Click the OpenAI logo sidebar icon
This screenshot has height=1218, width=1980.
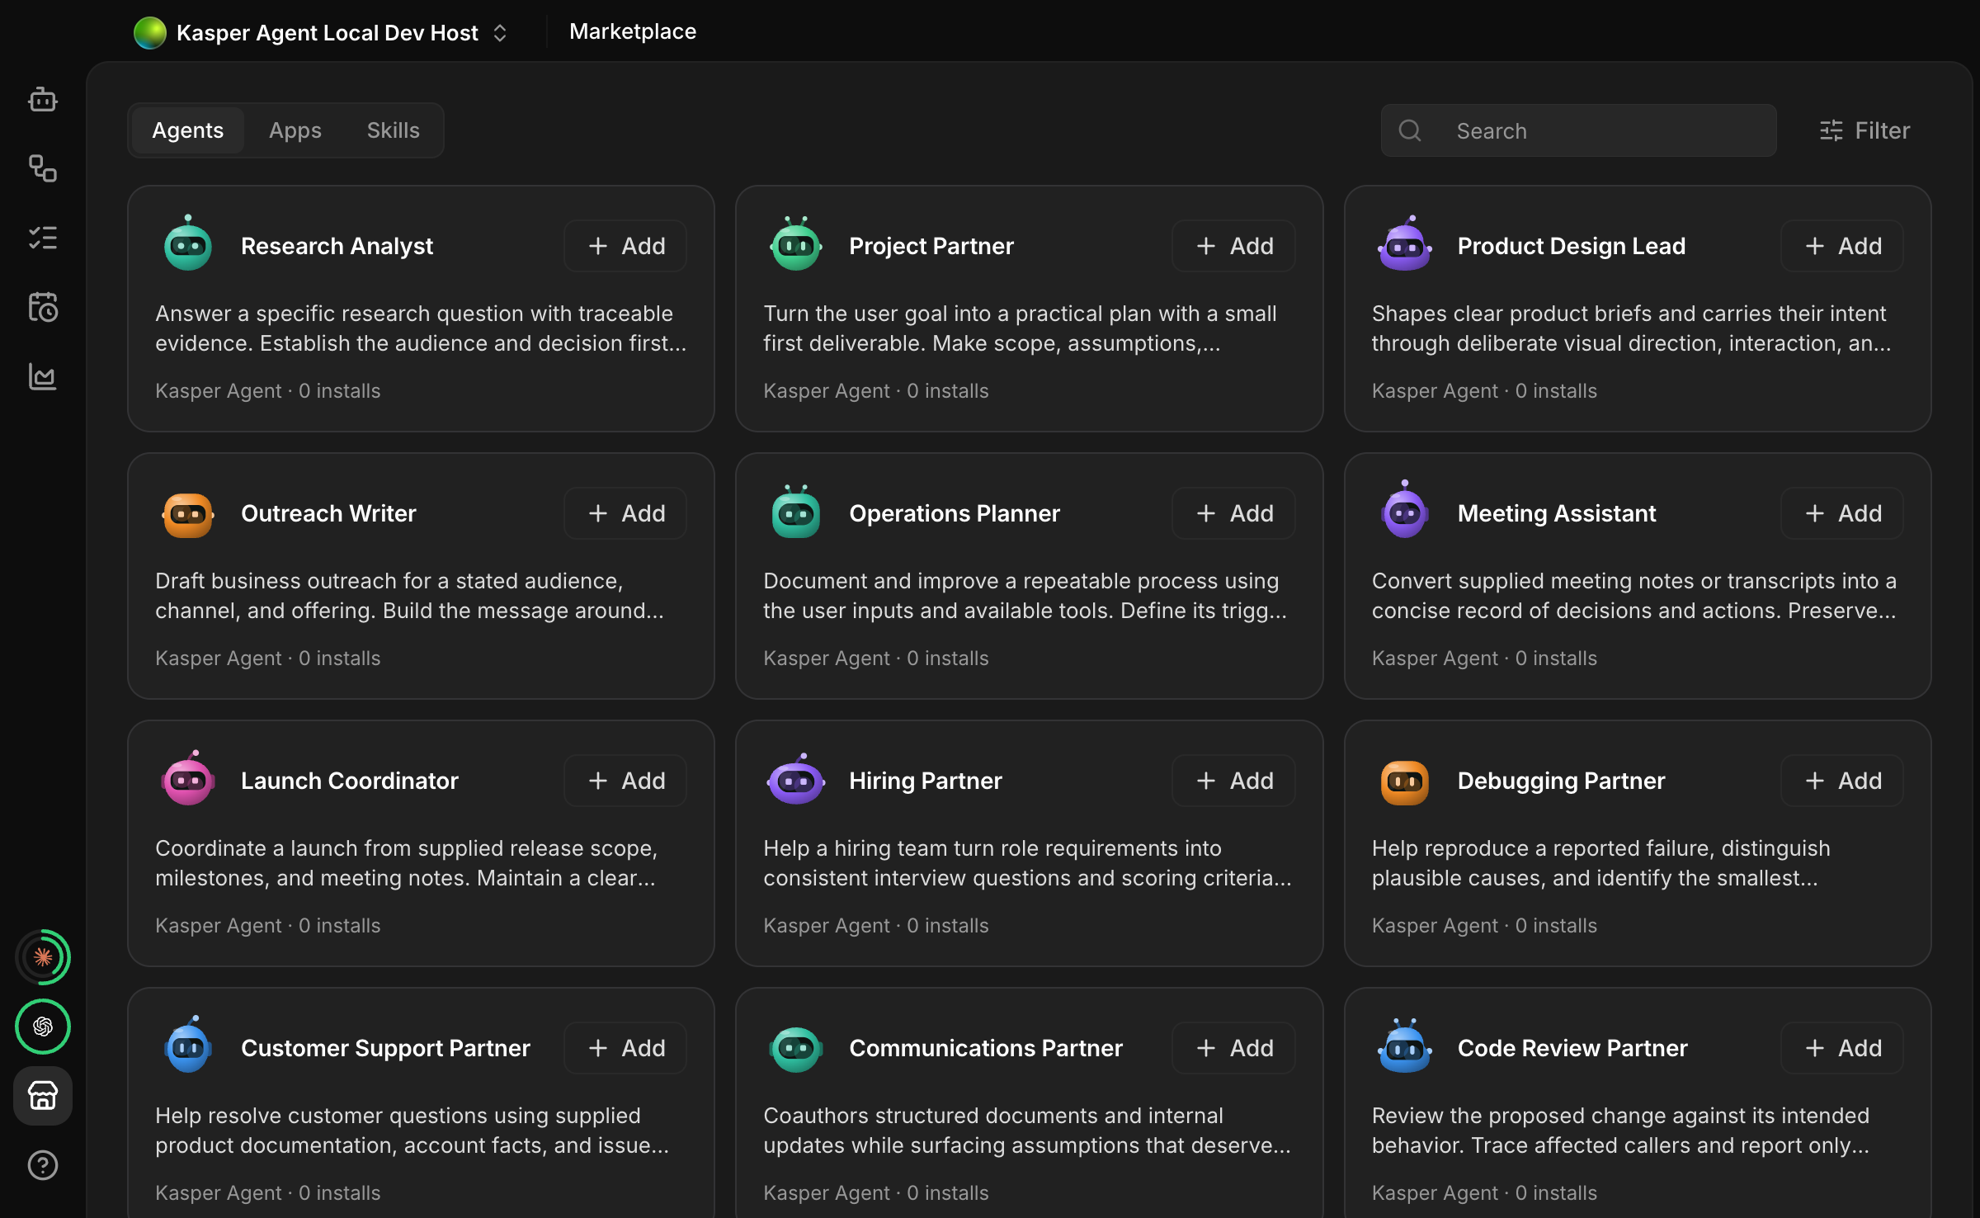(43, 1027)
